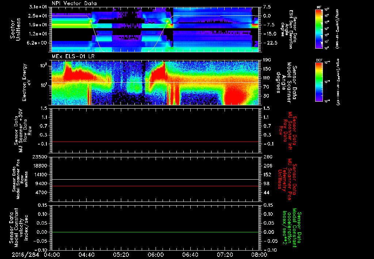Click the 2.5e+01 sector tick label
The height and width of the screenshot is (259, 374).
(38, 16)
